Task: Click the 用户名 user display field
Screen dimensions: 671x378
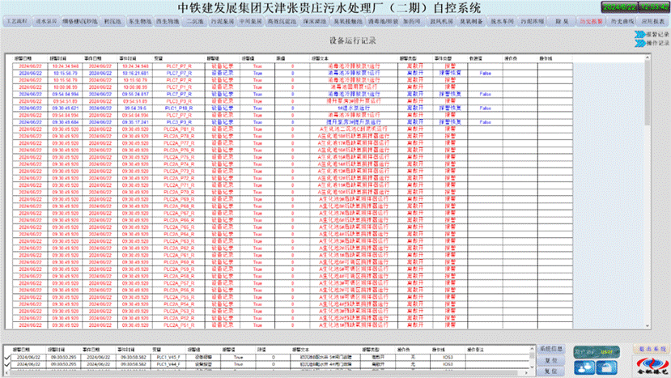Action: [596, 352]
